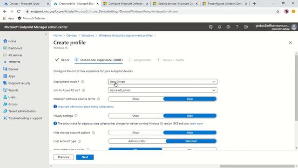Select Standard user account type
Viewport: 298px width, 168px height.
(191, 141)
